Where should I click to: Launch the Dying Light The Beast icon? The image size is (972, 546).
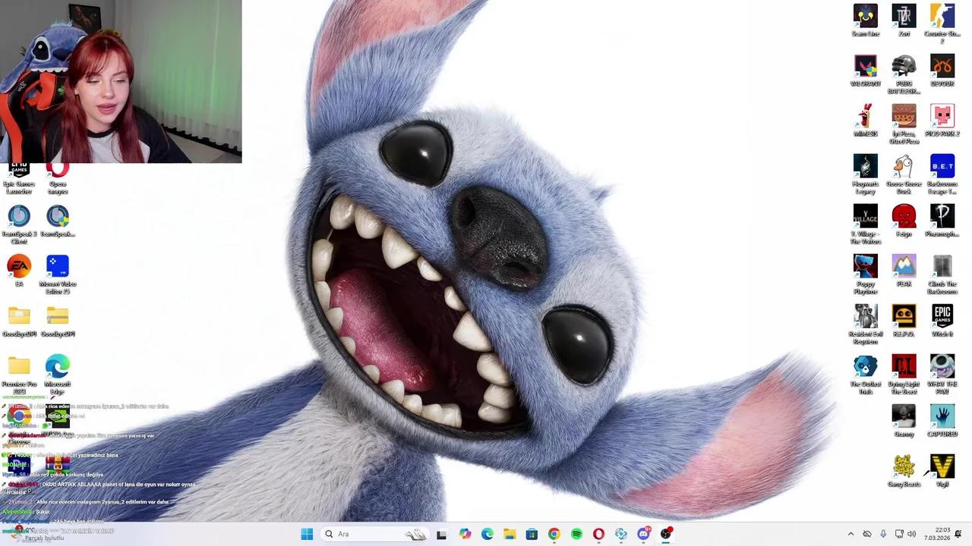[x=904, y=374]
